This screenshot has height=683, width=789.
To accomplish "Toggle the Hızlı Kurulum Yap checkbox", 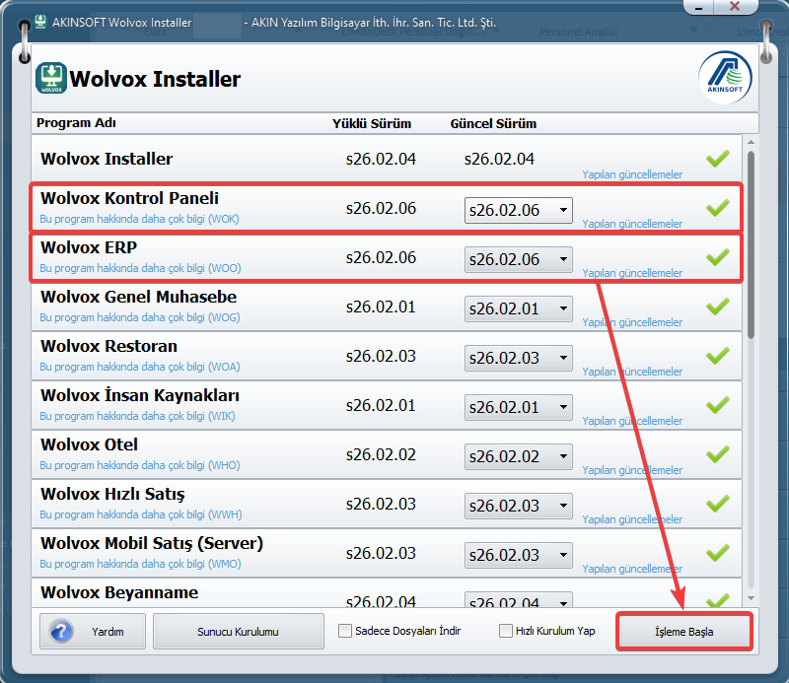I will pos(506,631).
